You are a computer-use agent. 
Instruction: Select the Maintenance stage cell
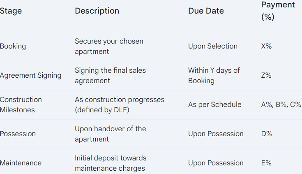pyautogui.click(x=21, y=163)
